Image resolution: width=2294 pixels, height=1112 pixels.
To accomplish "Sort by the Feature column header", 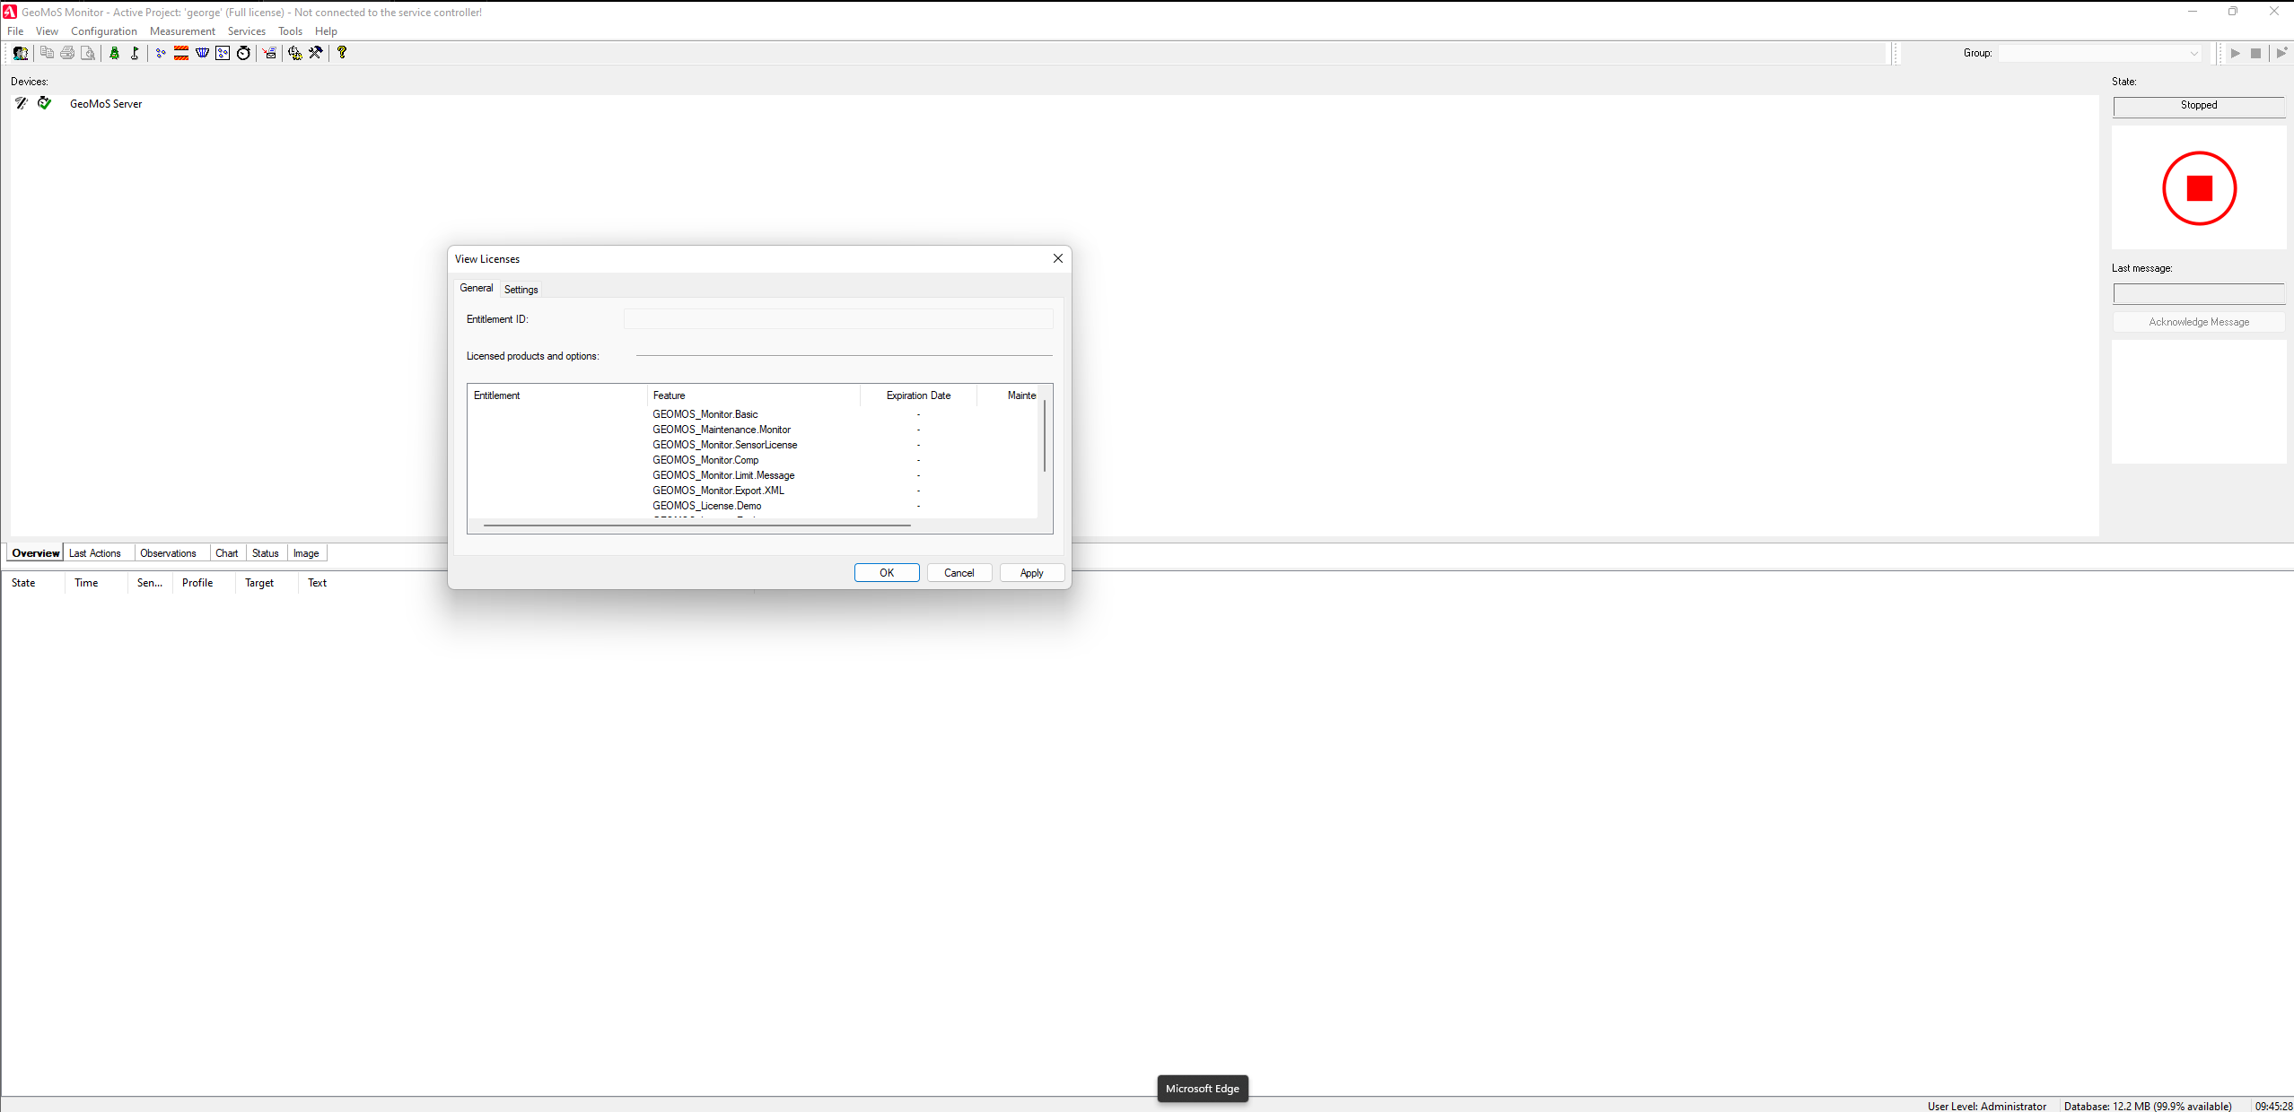I will [x=754, y=395].
